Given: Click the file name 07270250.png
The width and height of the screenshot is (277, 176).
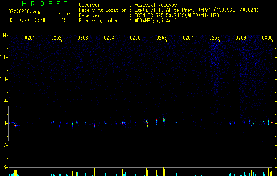Looking at the screenshot, I should 24,11.
